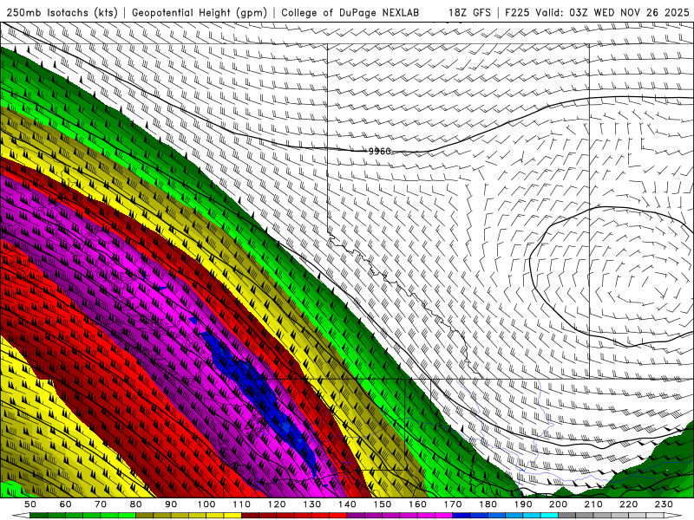Click the 220 label on the color scale

[628, 504]
